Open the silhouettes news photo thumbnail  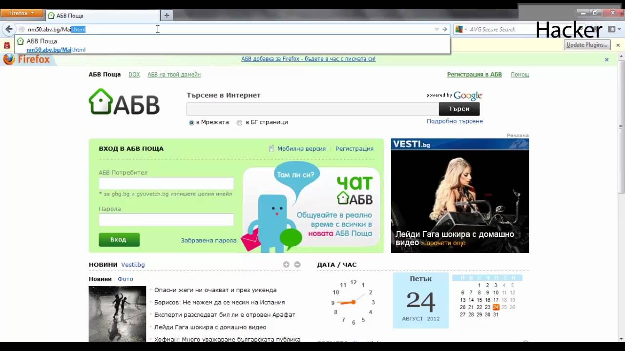117,314
